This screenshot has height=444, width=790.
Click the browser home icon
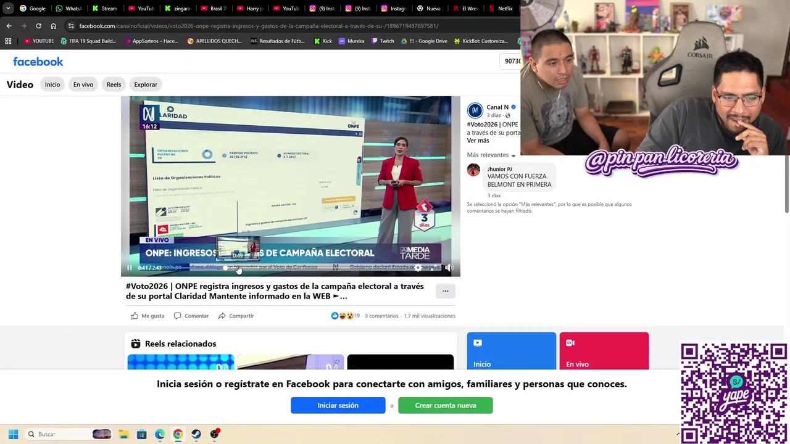click(x=54, y=26)
